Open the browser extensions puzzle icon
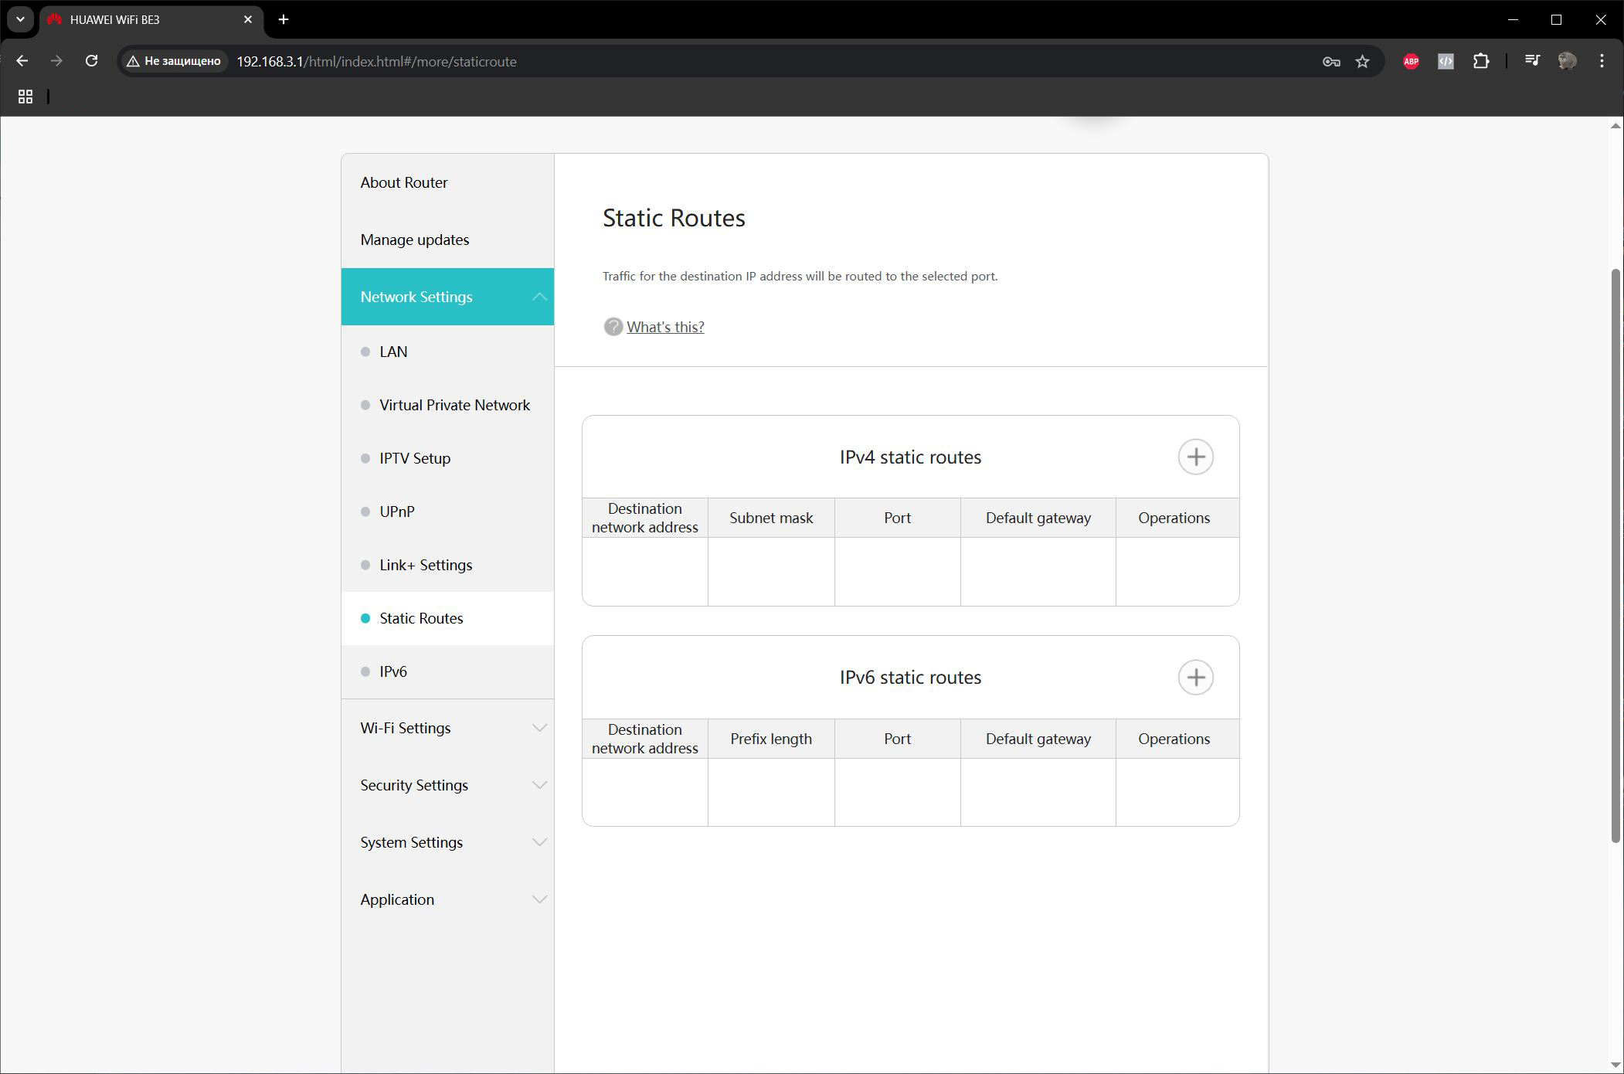Image resolution: width=1624 pixels, height=1074 pixels. click(x=1480, y=61)
